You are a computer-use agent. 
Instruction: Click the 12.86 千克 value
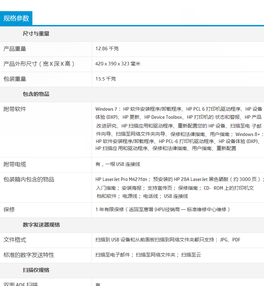click(x=107, y=49)
